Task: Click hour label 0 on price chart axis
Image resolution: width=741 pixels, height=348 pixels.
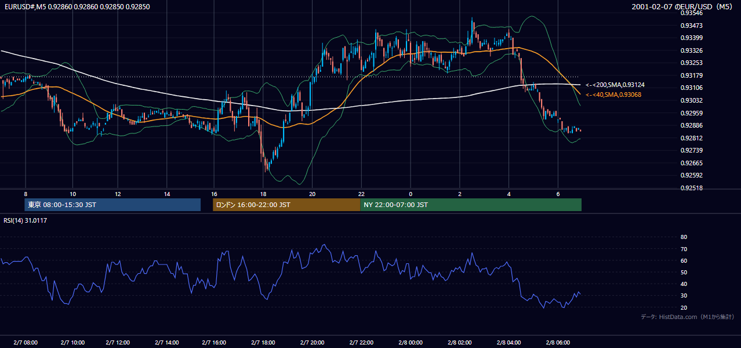Action: [x=411, y=194]
